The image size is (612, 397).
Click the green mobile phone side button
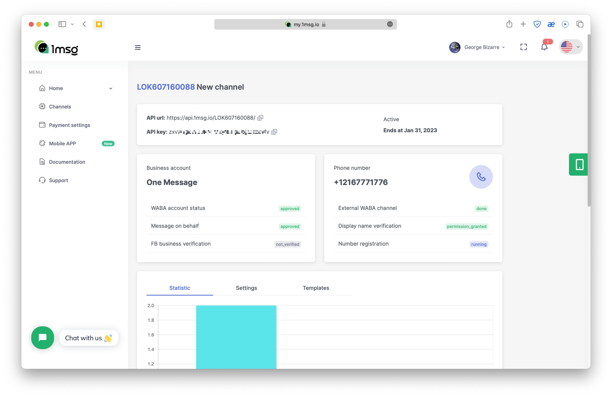point(579,164)
